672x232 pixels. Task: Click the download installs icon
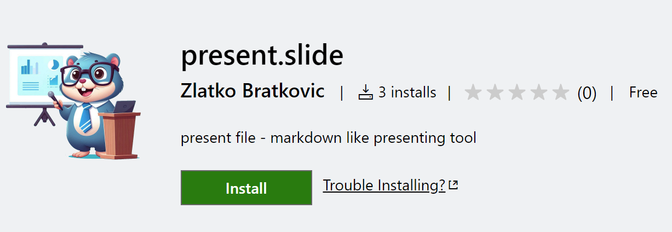(365, 92)
